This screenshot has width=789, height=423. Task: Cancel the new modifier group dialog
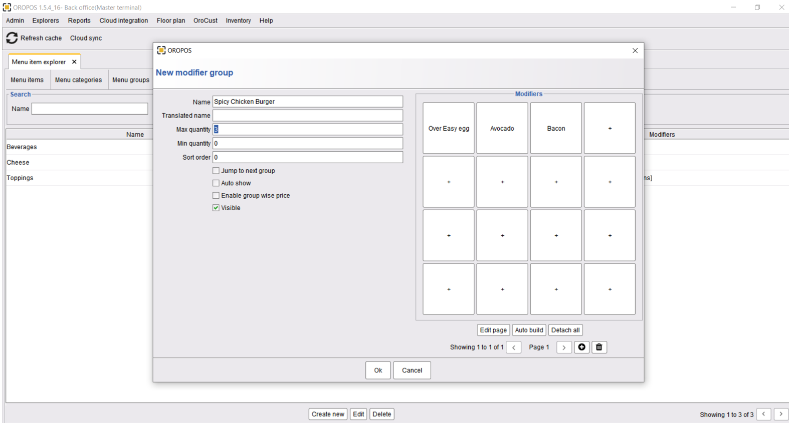[x=412, y=370]
